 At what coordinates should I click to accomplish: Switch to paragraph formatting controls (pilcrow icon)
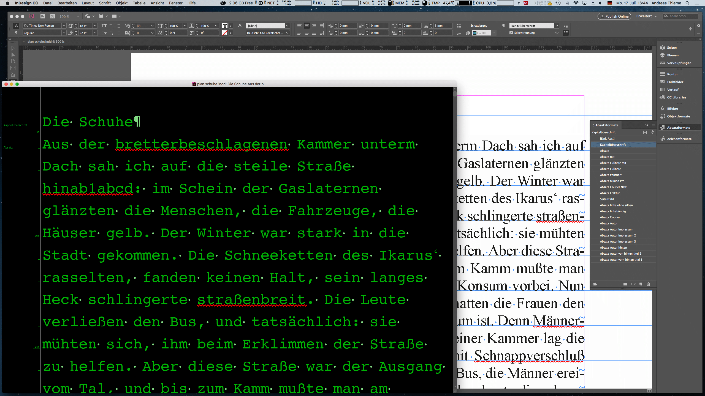(16, 33)
